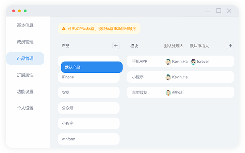245x153 pixels.
Task: Click the plus icon beside 默认审核人 header
Action: click(230, 46)
